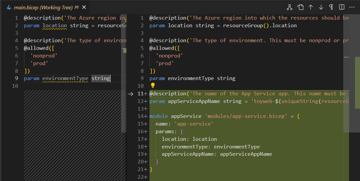Viewport: 360px width, 181px height.
Task: Click the Open File icon in the editor toolbar
Action: (300, 7)
